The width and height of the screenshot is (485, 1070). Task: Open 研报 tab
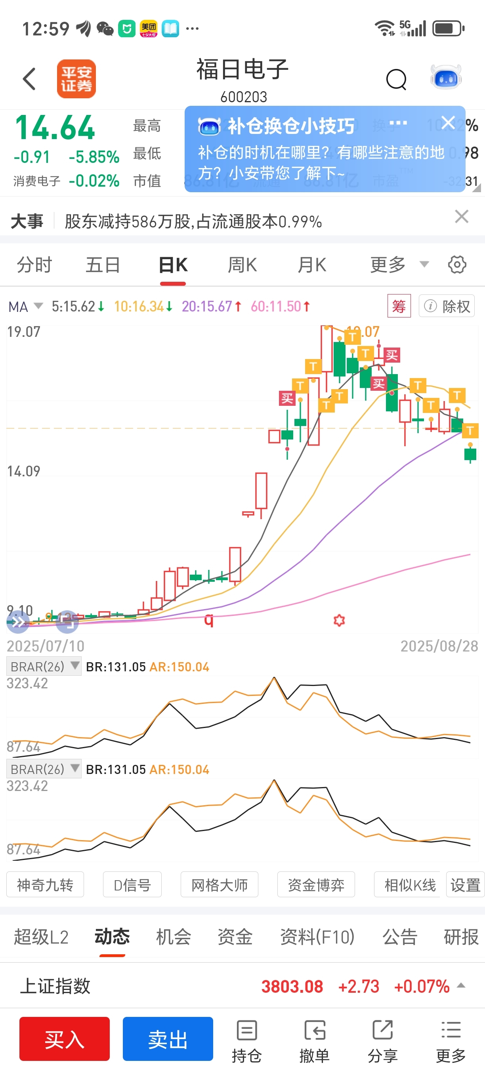tap(461, 937)
